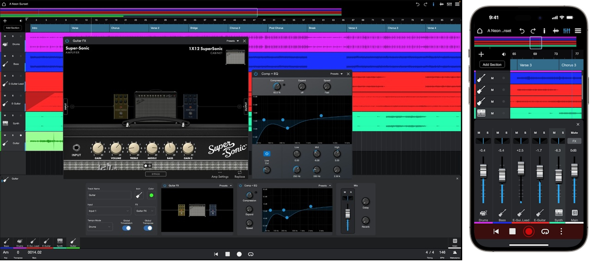The width and height of the screenshot is (593, 264).
Task: Switch to the Synth tab in bottom bar
Action: pos(60,242)
